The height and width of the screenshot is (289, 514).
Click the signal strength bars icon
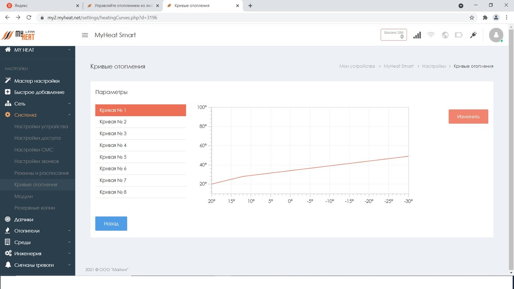click(417, 35)
